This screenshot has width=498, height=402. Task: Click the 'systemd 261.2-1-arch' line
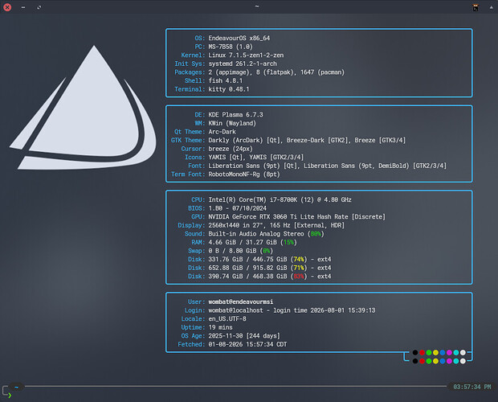pos(243,64)
